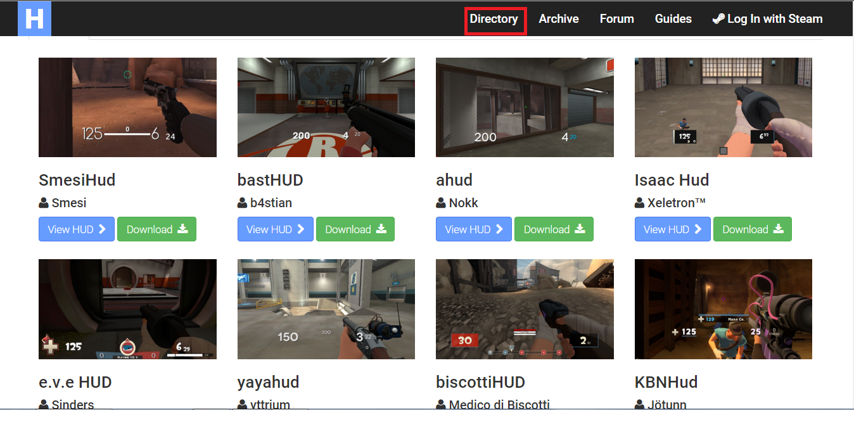Click the chevron on bastHUD View HUD button

[x=301, y=229]
